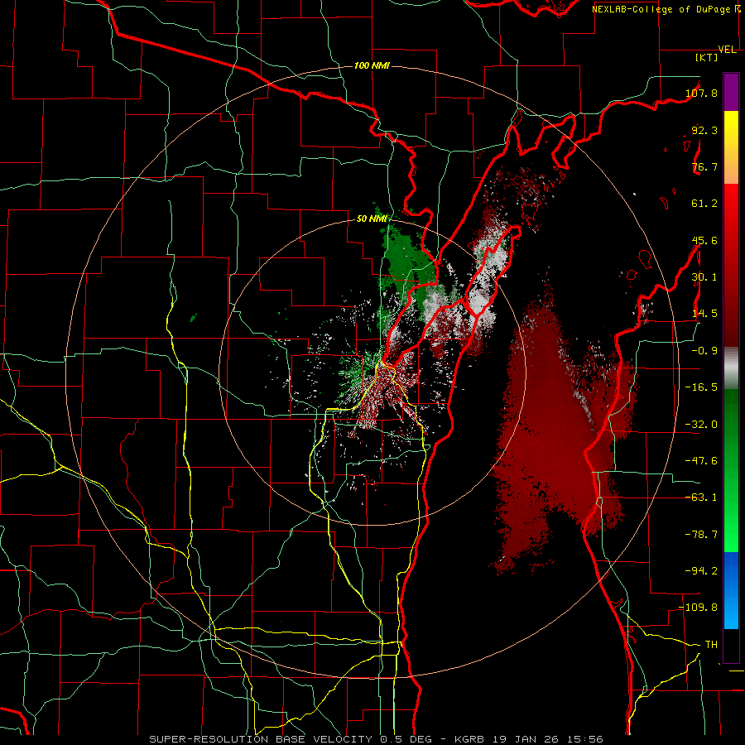Select the -78.7 velocity scale value

(x=701, y=535)
